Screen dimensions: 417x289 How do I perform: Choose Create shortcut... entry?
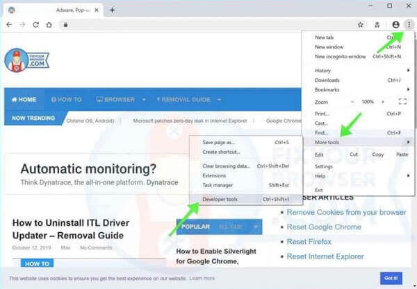click(246, 152)
